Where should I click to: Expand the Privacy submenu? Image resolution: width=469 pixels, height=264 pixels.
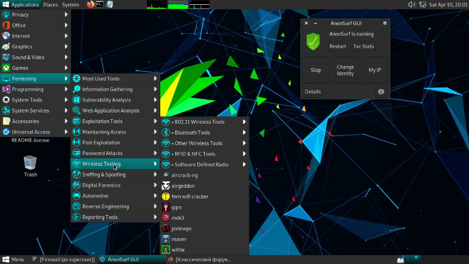pyautogui.click(x=35, y=15)
